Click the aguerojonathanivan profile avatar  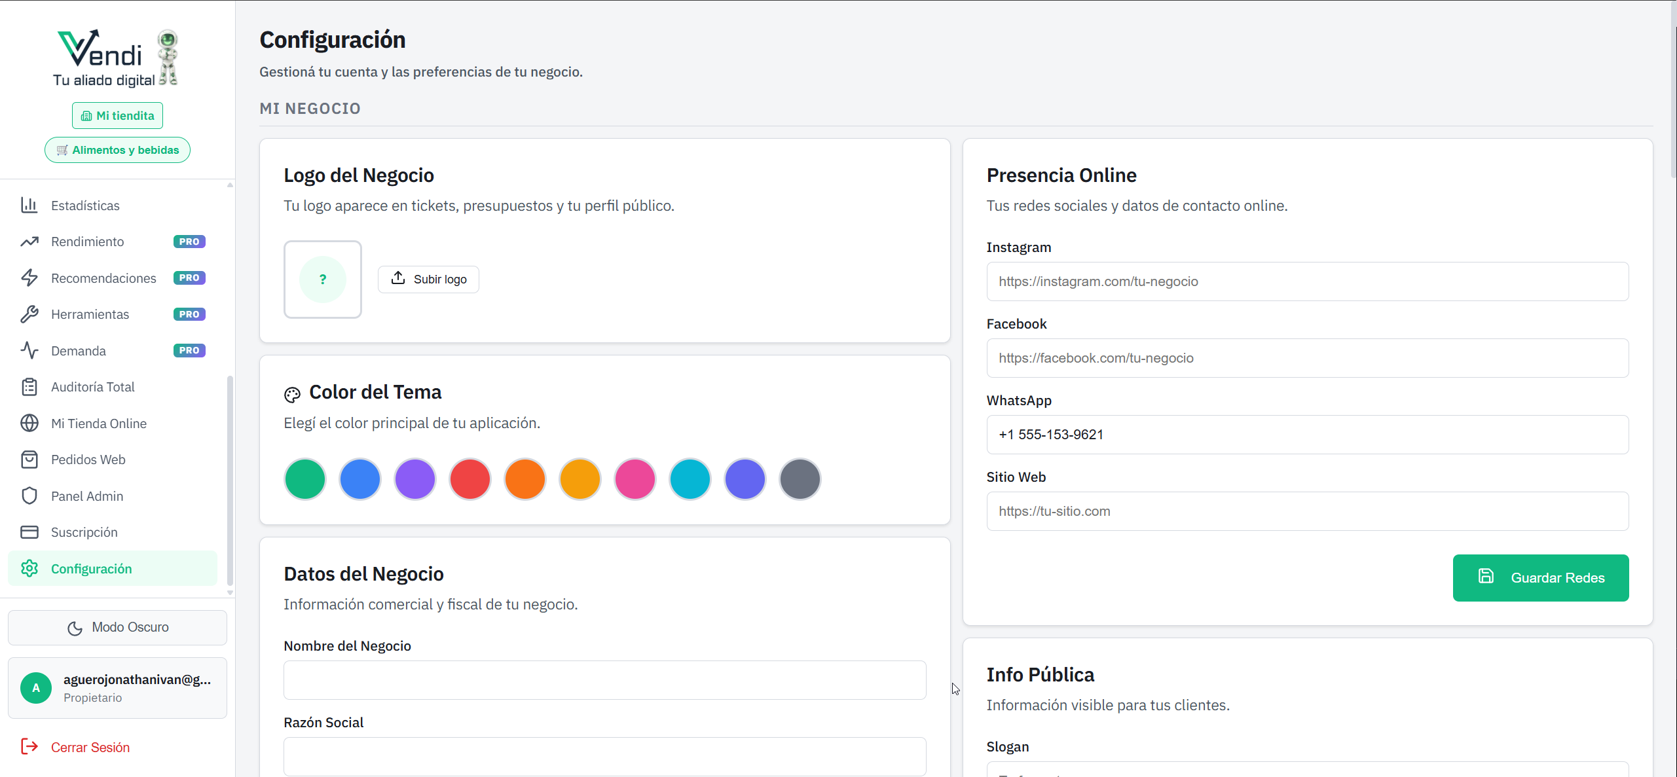(36, 688)
